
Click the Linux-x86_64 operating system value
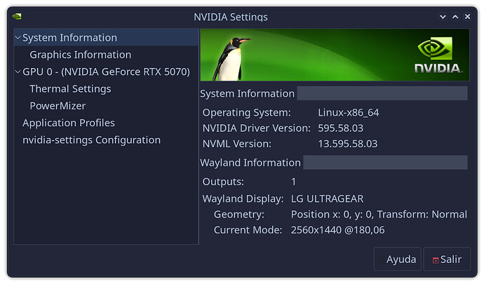point(348,113)
